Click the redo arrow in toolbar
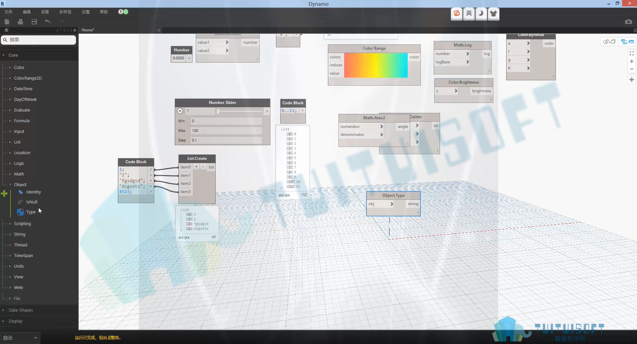This screenshot has width=637, height=344. point(62,22)
